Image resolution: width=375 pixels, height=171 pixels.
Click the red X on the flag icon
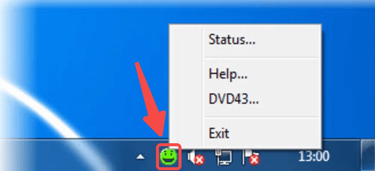point(255,160)
